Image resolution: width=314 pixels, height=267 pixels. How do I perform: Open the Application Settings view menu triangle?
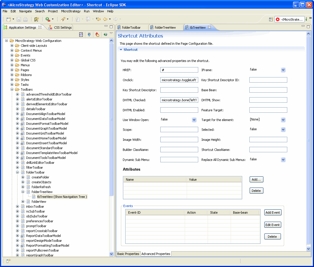coord(111,33)
